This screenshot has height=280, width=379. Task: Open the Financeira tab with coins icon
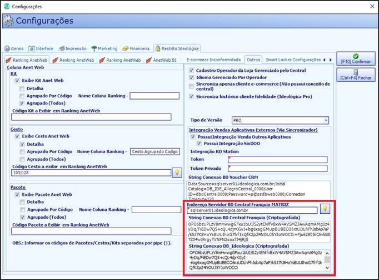click(x=136, y=48)
